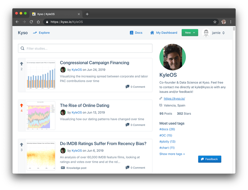Expand tags with Show more tags +

click(172, 154)
